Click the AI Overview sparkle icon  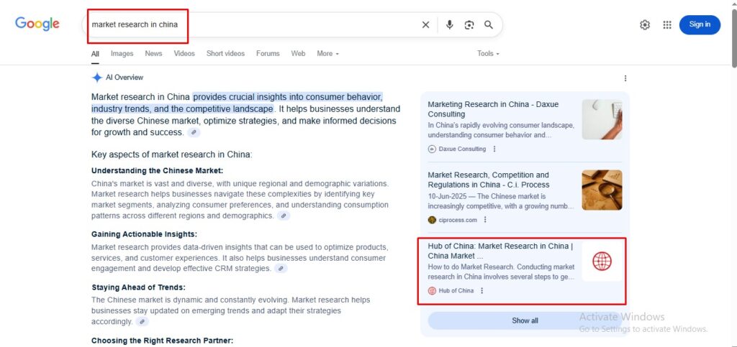click(x=97, y=78)
